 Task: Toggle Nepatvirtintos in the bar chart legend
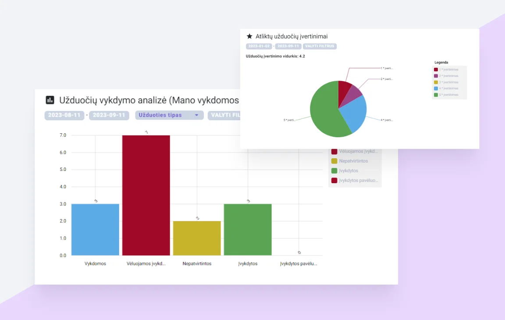(353, 161)
